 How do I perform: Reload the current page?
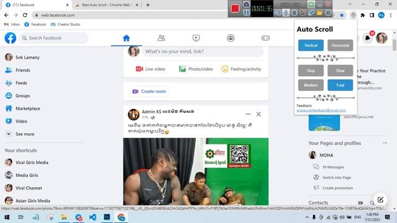(x=25, y=15)
